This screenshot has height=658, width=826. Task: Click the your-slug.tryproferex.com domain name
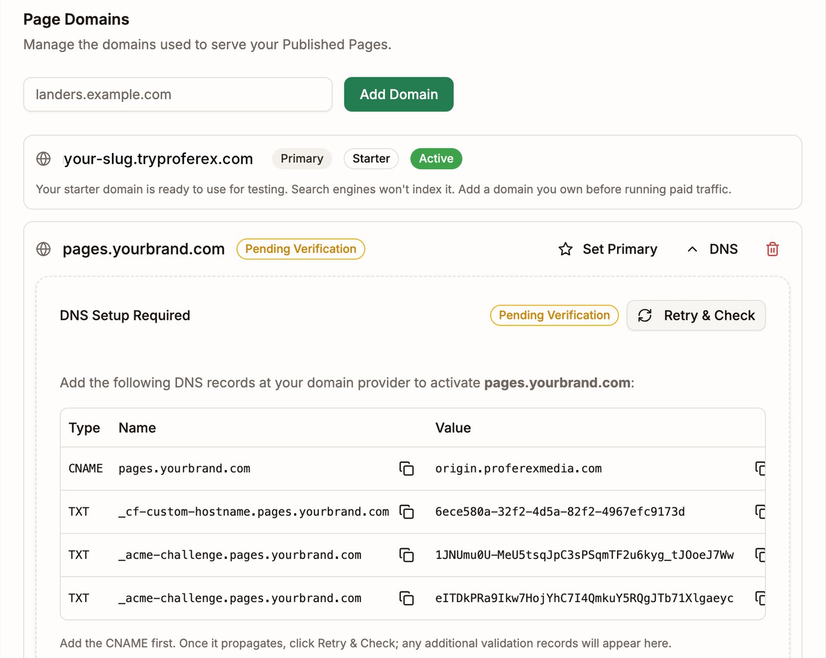pos(158,159)
